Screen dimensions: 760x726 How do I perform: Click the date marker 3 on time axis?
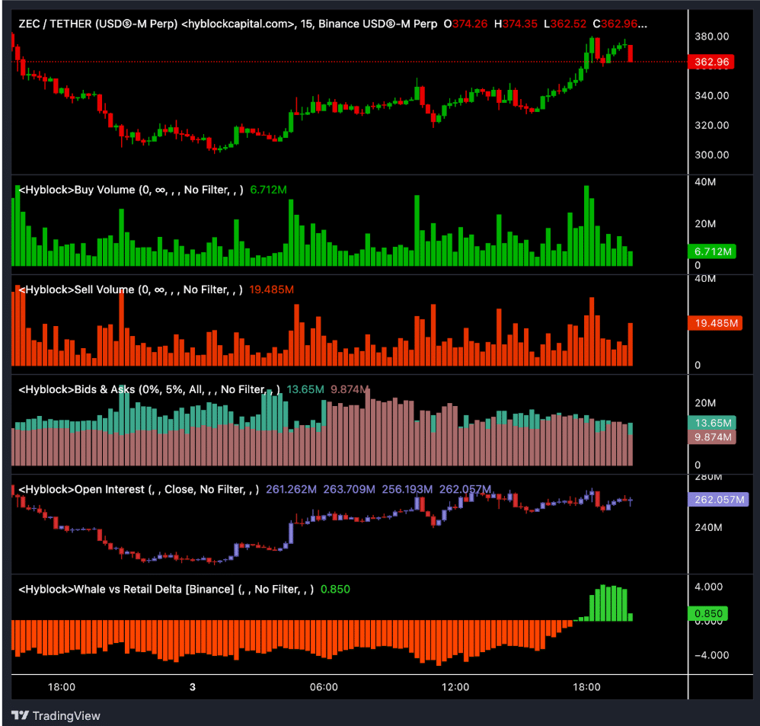pos(193,686)
